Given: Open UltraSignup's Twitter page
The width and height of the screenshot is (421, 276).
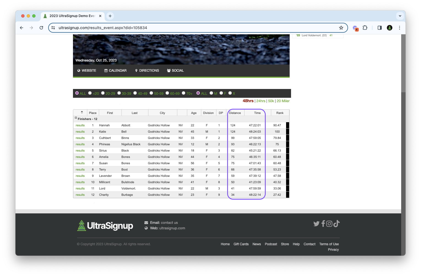Looking at the screenshot, I should point(316,224).
